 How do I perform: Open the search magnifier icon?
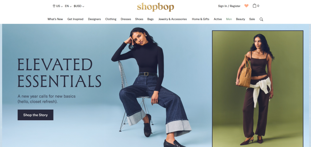tap(261, 19)
